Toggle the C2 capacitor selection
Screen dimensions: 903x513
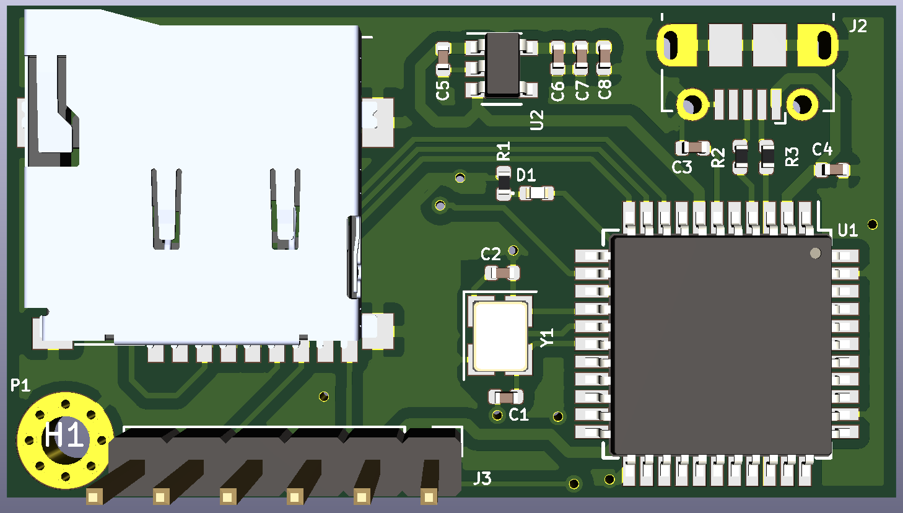point(503,271)
